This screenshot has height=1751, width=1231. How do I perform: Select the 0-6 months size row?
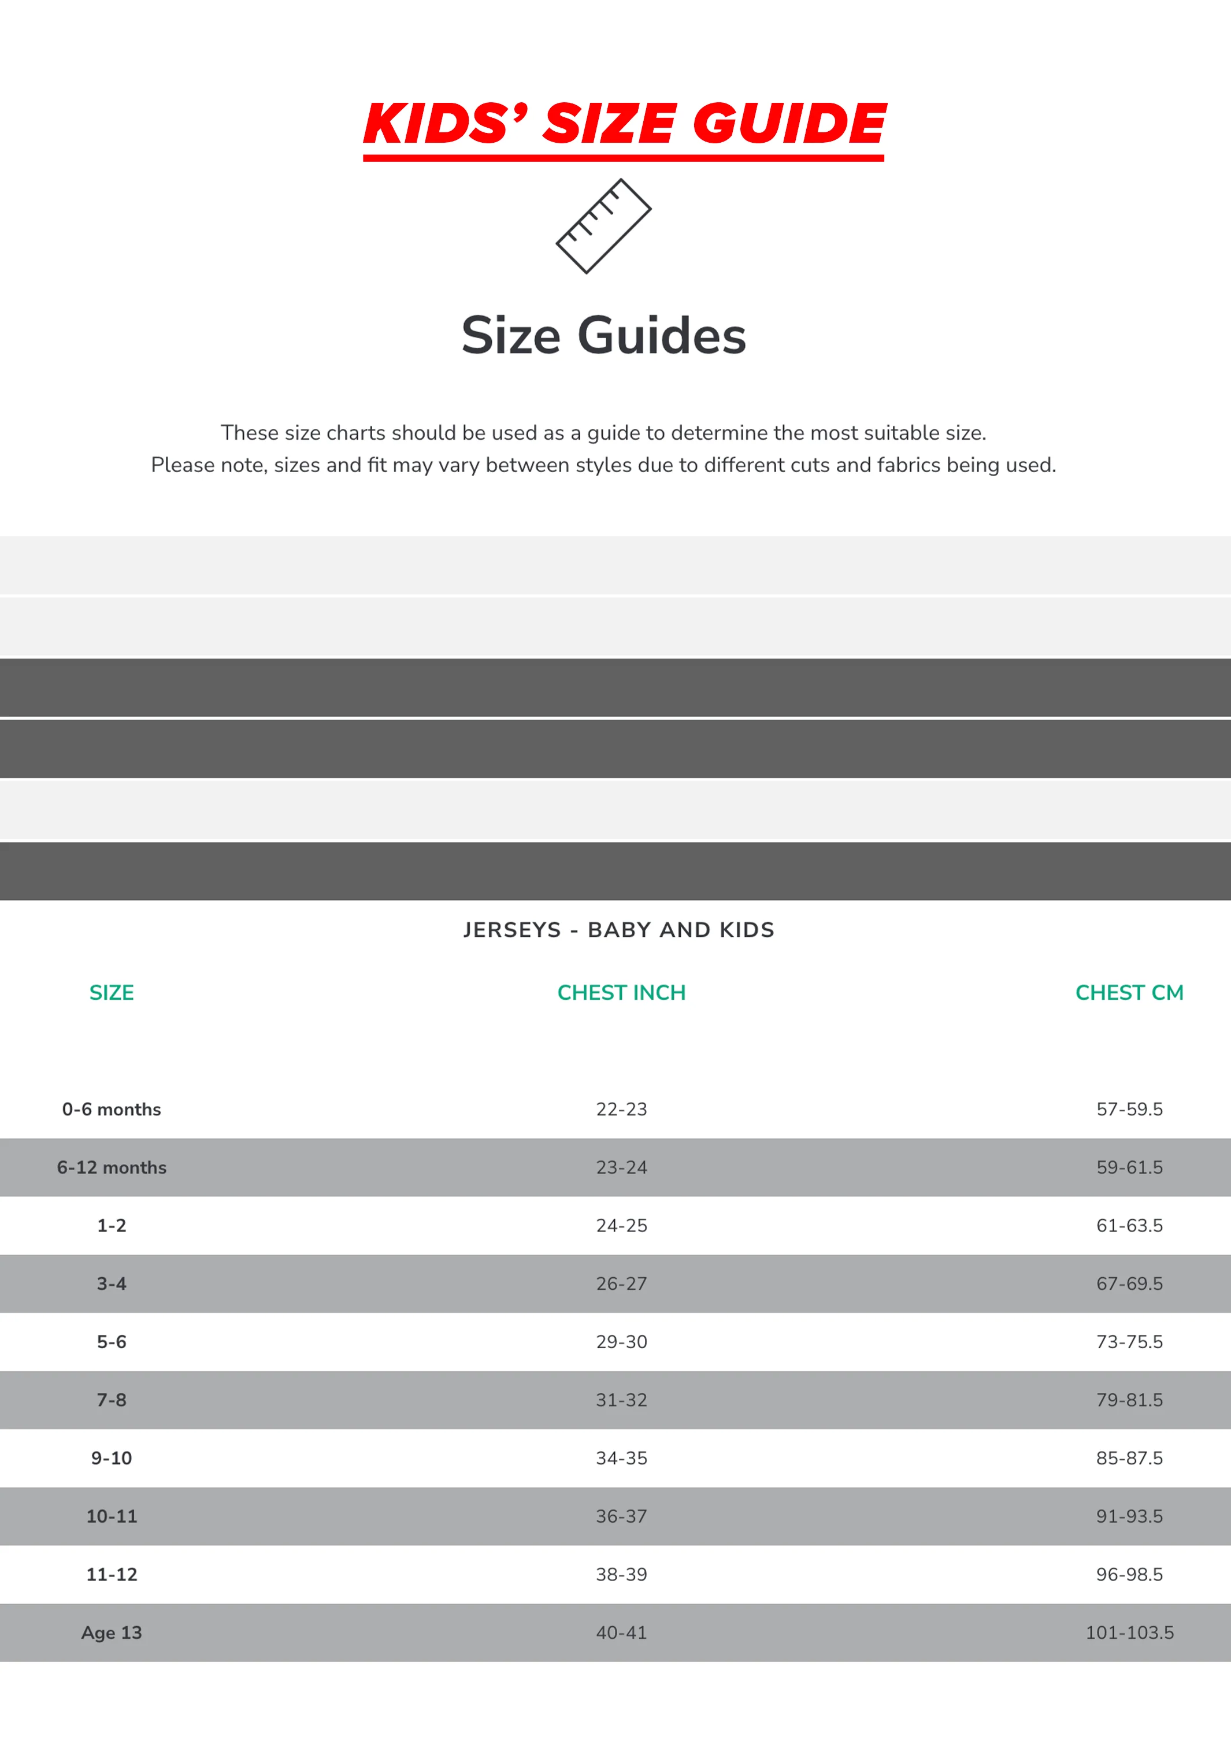(615, 1109)
